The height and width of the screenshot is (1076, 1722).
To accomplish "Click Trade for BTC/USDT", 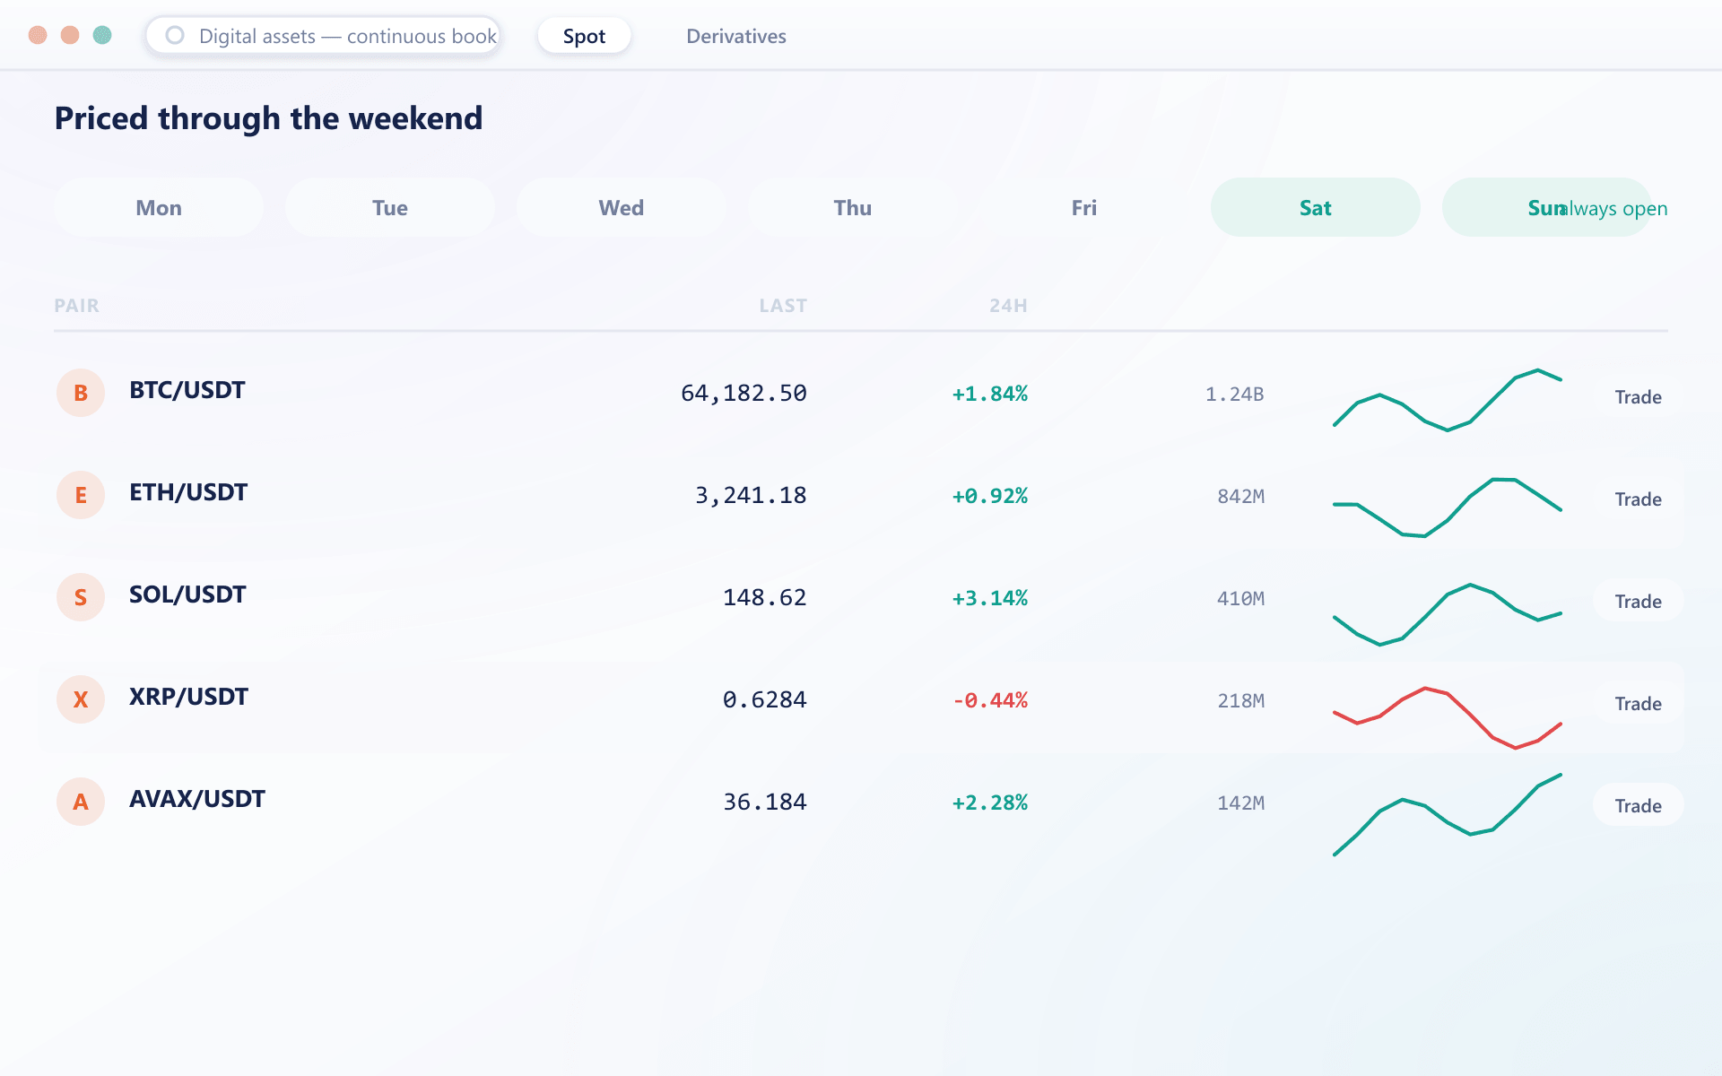I will [1638, 397].
